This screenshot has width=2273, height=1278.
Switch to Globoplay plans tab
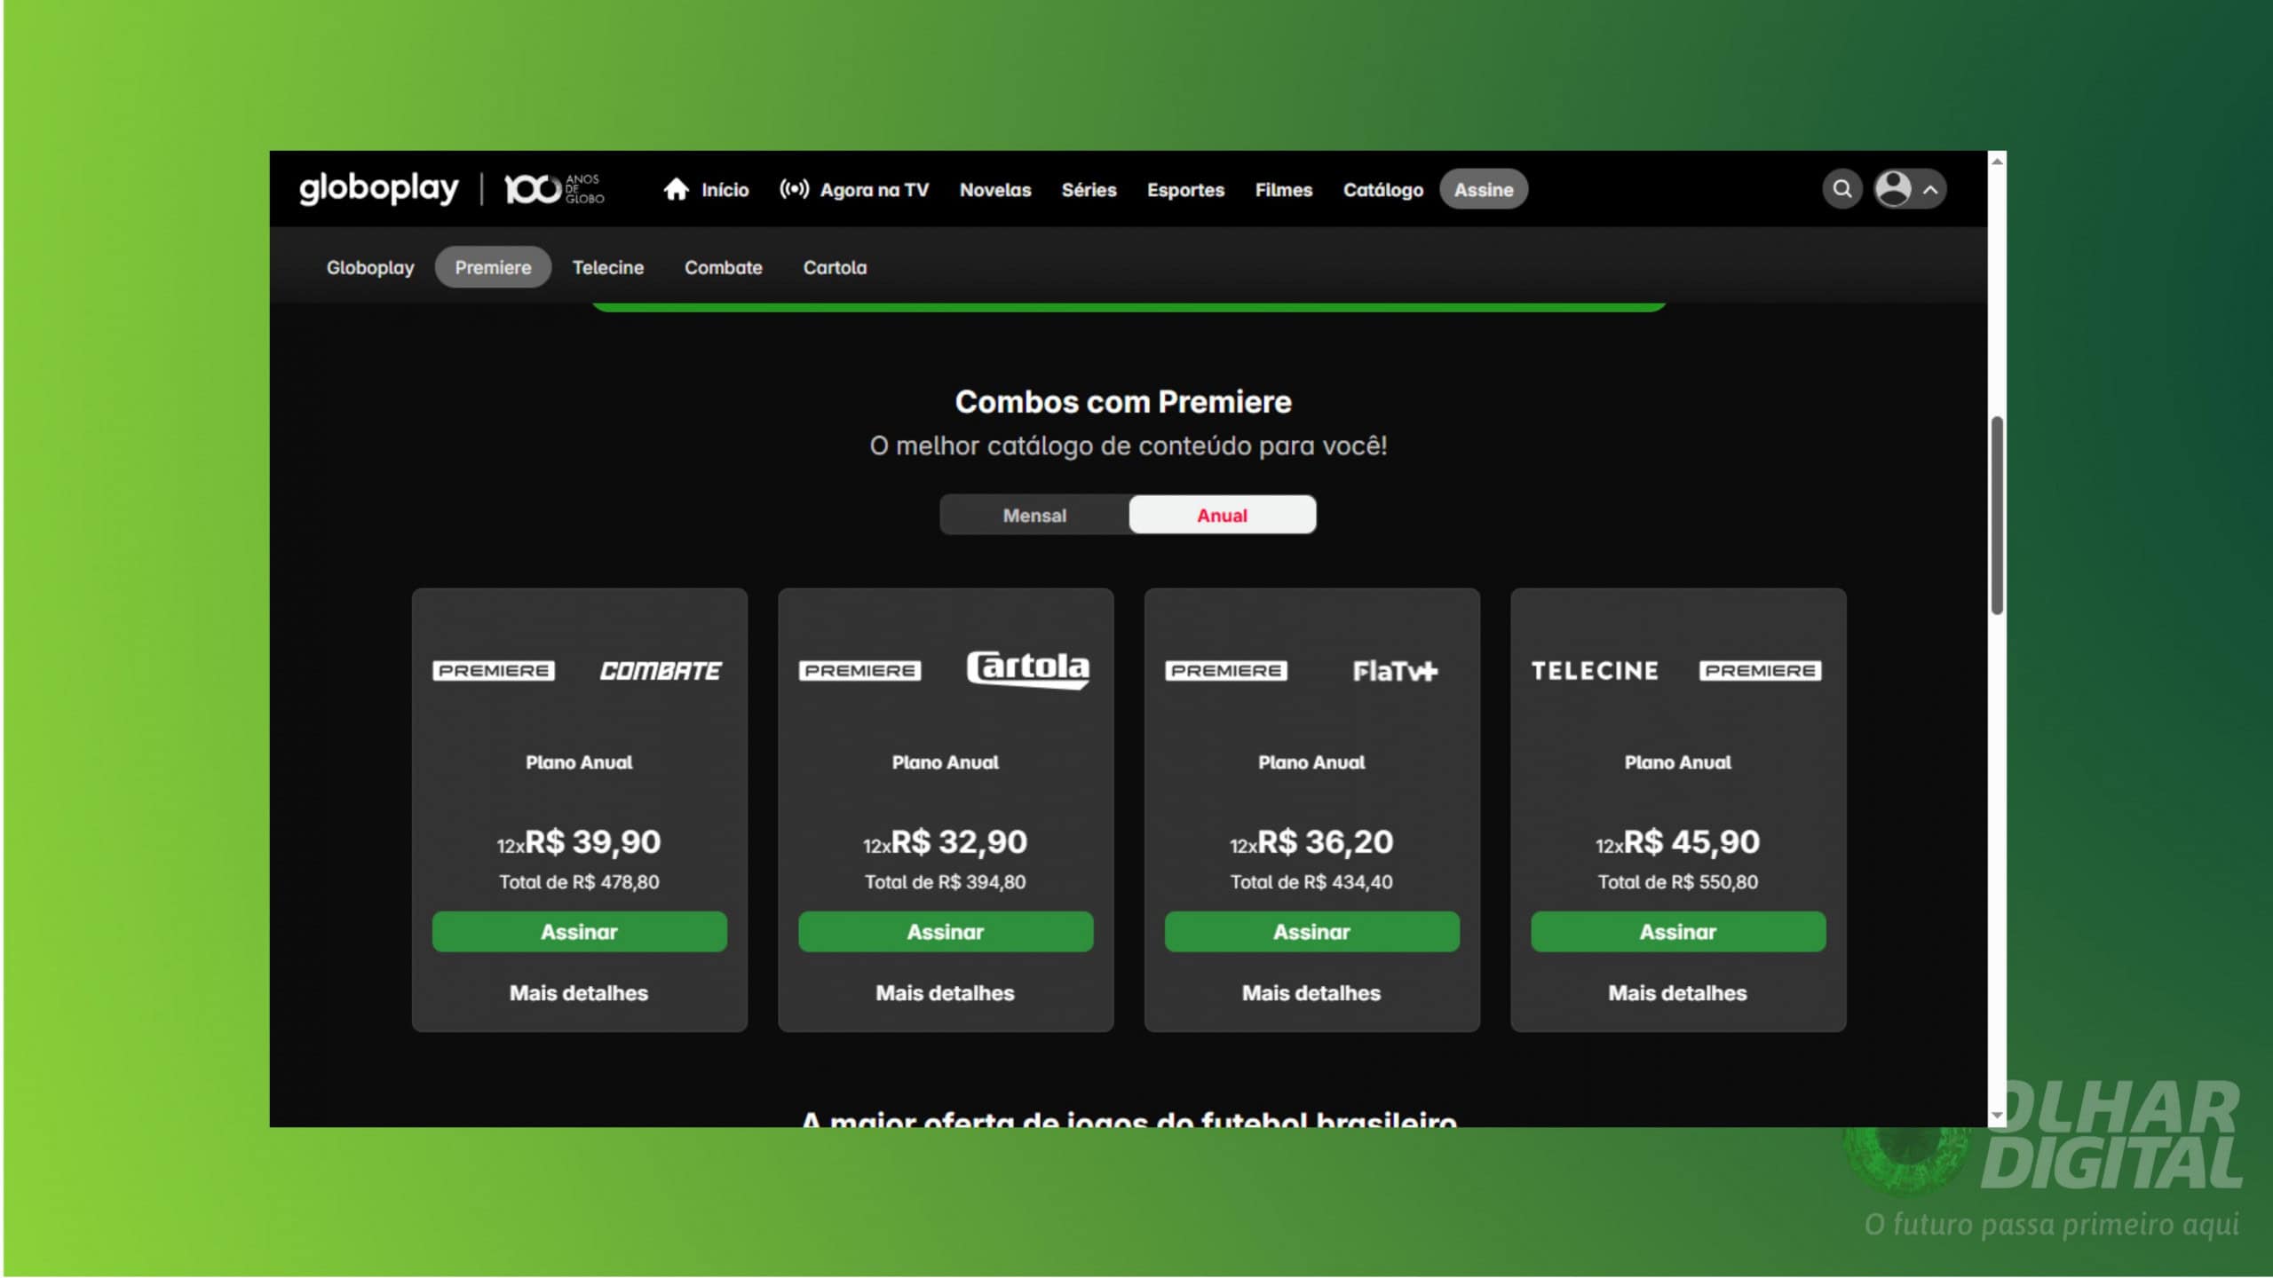pyautogui.click(x=370, y=267)
